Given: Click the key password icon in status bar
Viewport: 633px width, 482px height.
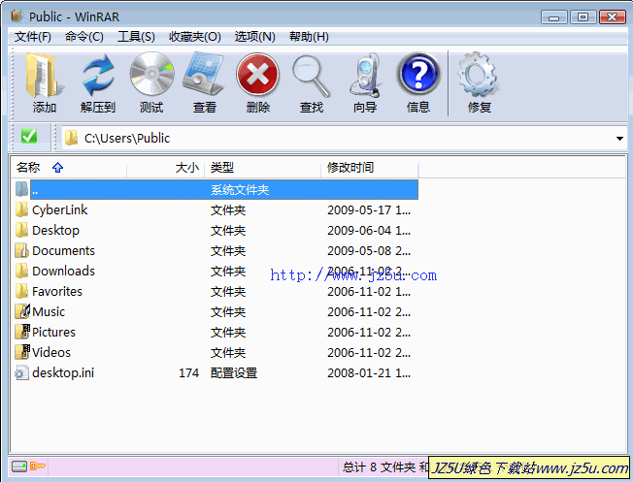Looking at the screenshot, I should coord(38,466).
